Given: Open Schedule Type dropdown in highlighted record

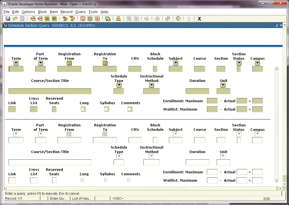Looking at the screenshot, I should point(119,85).
